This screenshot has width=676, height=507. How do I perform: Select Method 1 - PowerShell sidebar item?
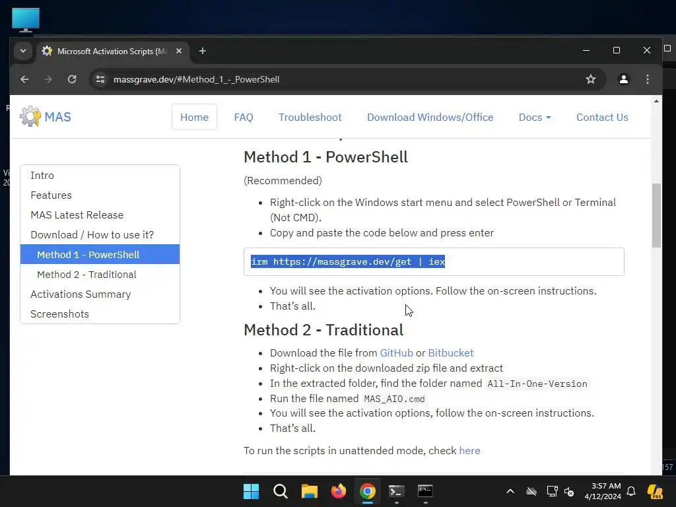[x=100, y=254]
